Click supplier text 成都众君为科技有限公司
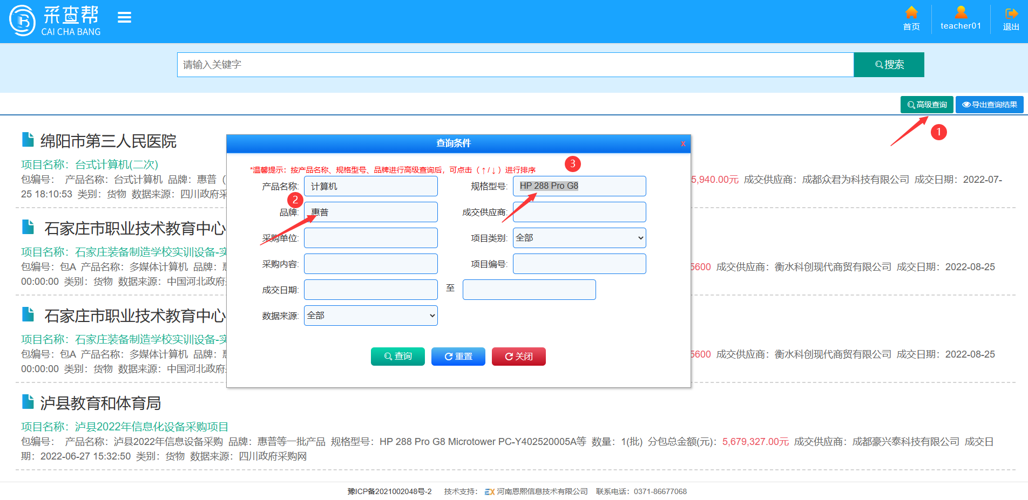The height and width of the screenshot is (500, 1028). [x=856, y=180]
